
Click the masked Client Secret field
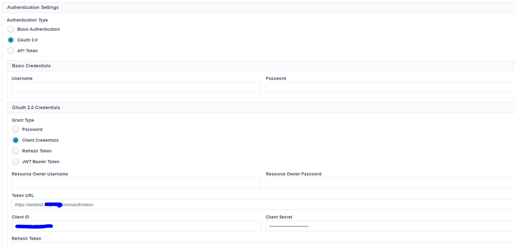[x=390, y=226]
